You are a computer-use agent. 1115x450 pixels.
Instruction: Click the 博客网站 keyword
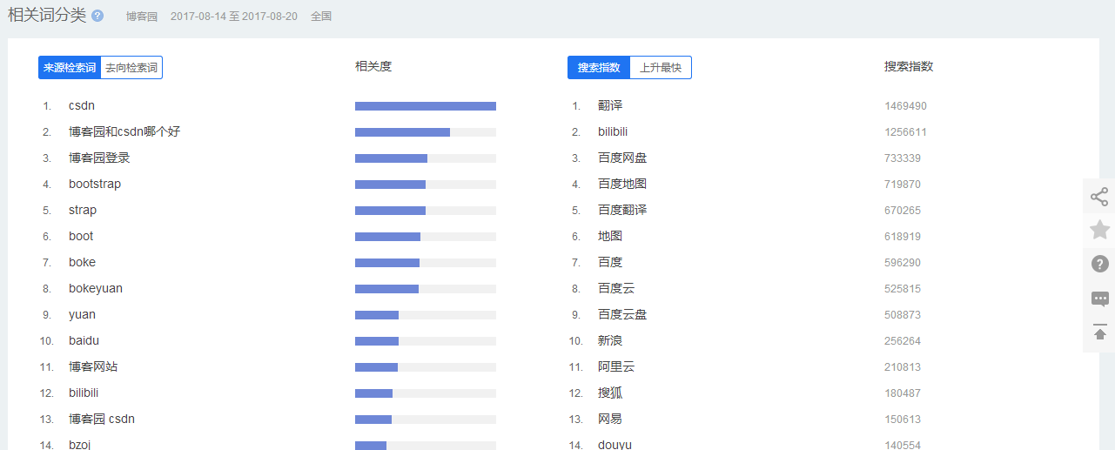tap(93, 366)
